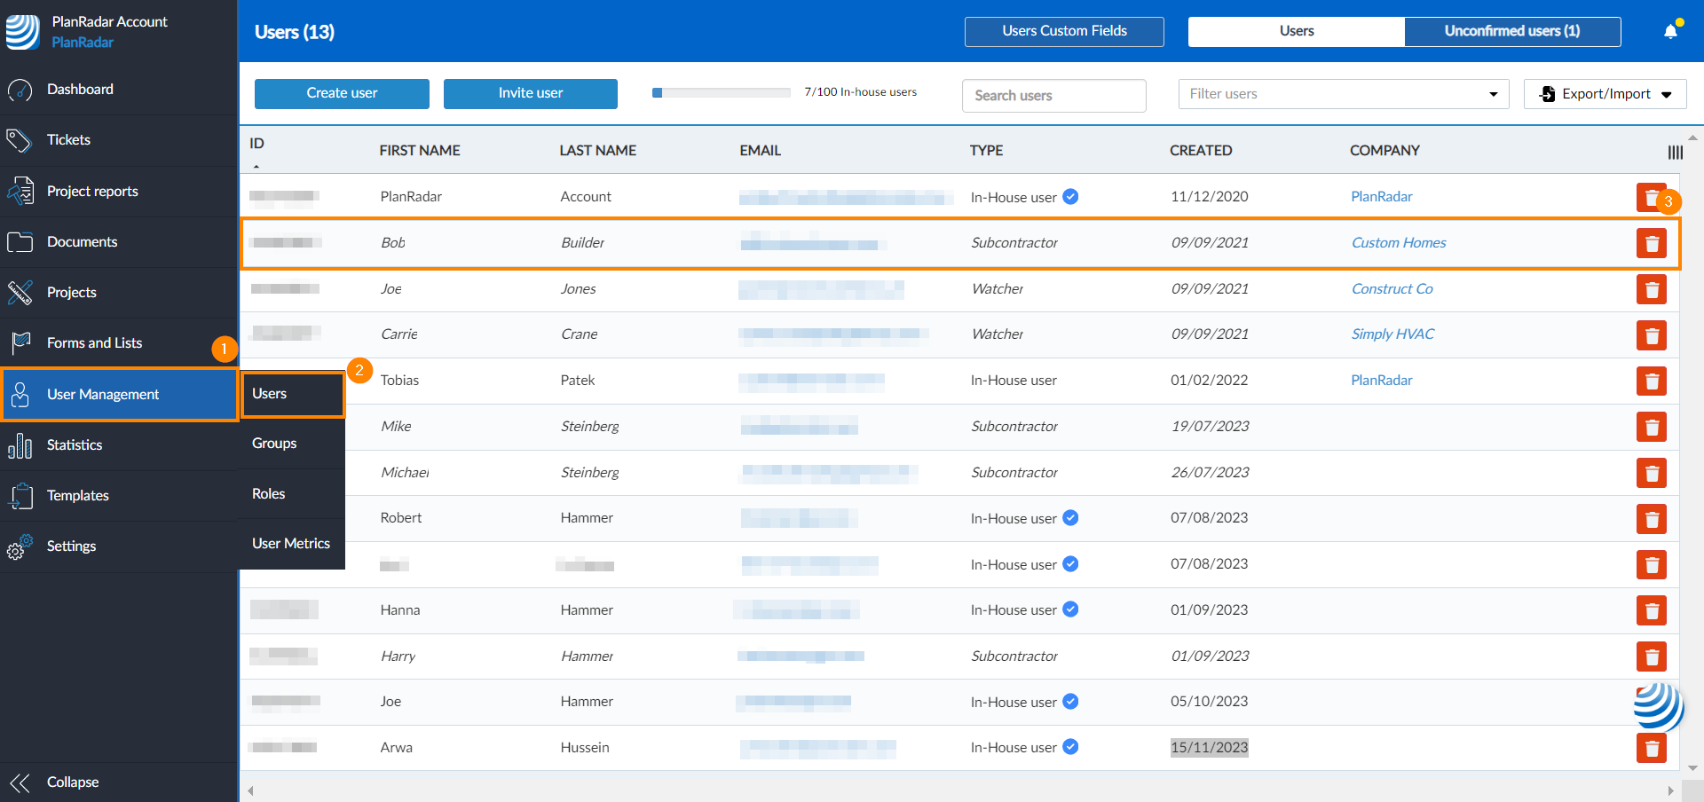This screenshot has height=802, width=1704.
Task: Expand the Filter users dropdown
Action: (1493, 94)
